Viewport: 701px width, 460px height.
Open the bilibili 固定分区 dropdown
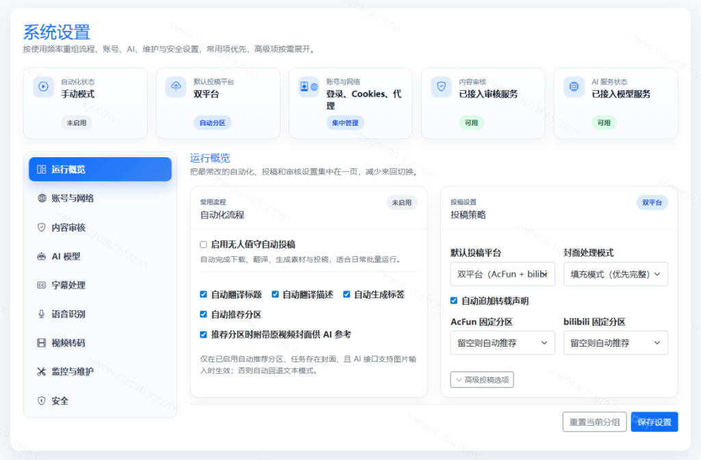[615, 342]
